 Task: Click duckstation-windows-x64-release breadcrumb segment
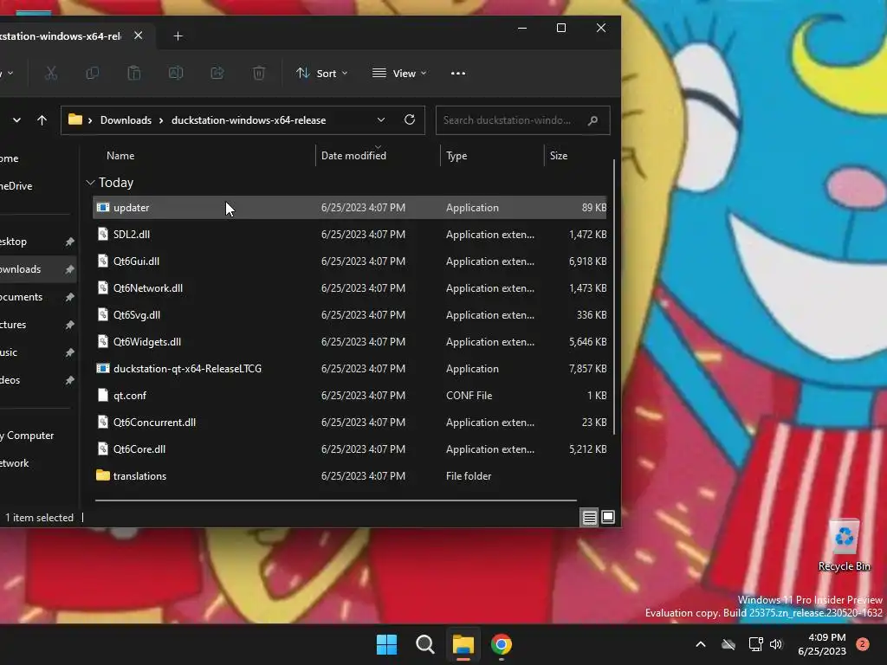tap(249, 120)
